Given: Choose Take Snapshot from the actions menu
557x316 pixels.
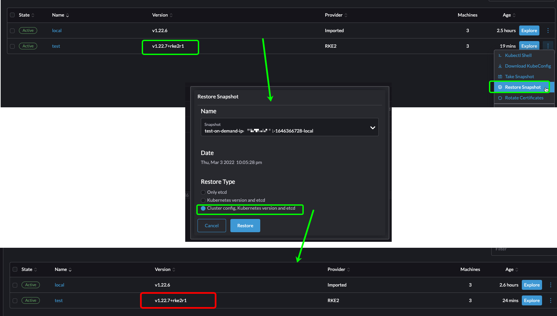Looking at the screenshot, I should [519, 77].
